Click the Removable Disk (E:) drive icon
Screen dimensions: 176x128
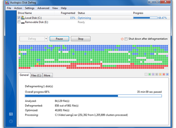coord(23,22)
